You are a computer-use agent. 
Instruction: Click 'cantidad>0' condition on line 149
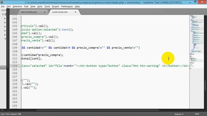tap(62, 48)
